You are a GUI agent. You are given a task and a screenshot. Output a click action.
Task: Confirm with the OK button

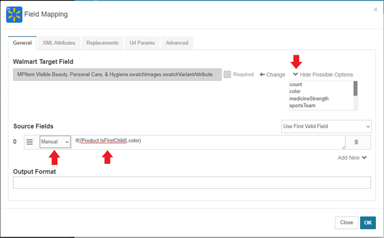click(x=368, y=223)
